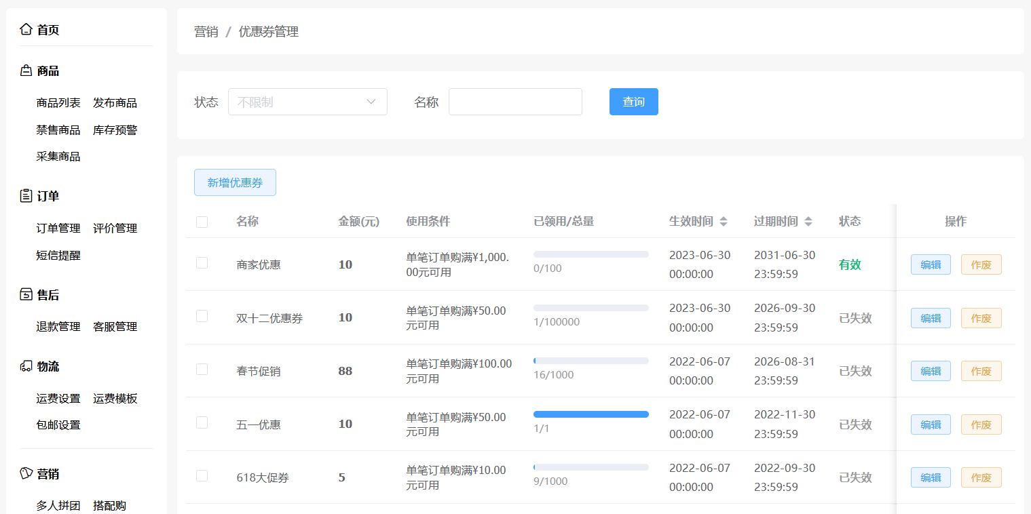Click the 0/100 progress bar for 商家优惠
1031x514 pixels.
pyautogui.click(x=591, y=254)
